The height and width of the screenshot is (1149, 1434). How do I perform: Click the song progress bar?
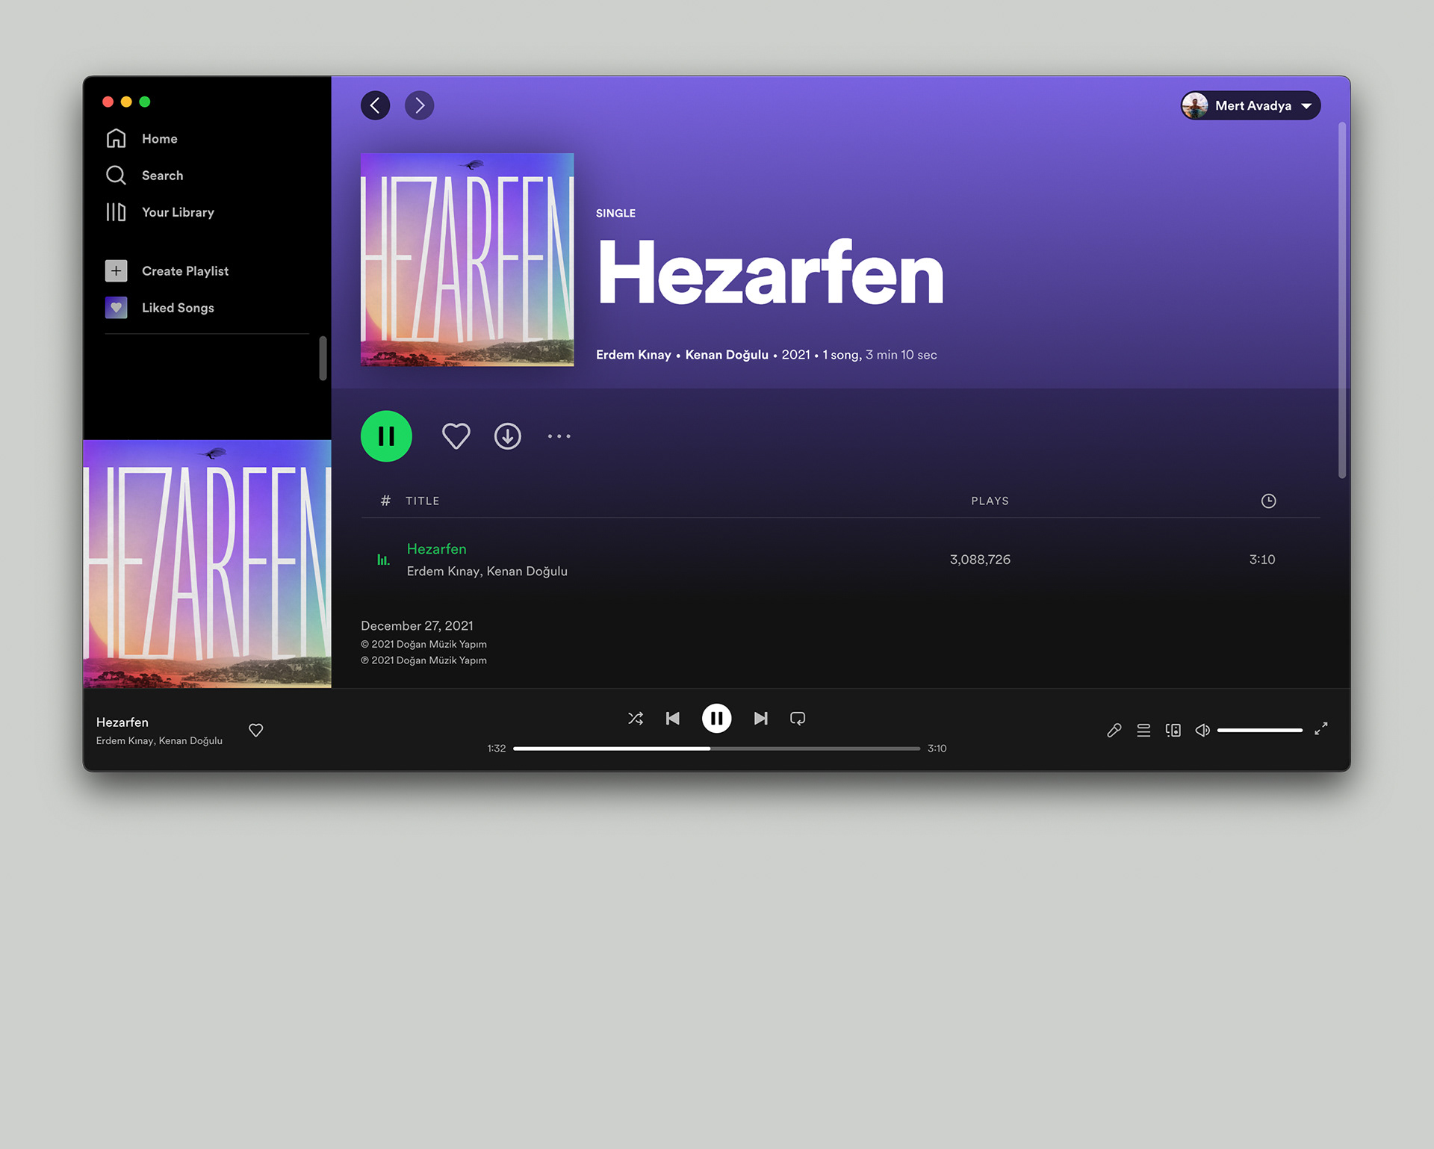(x=716, y=749)
